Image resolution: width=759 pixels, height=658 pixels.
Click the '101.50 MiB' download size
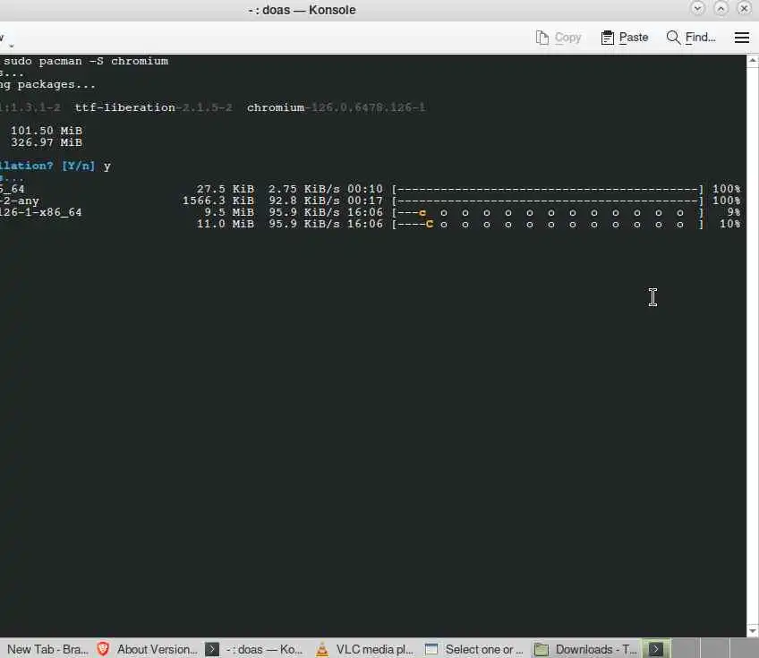47,131
